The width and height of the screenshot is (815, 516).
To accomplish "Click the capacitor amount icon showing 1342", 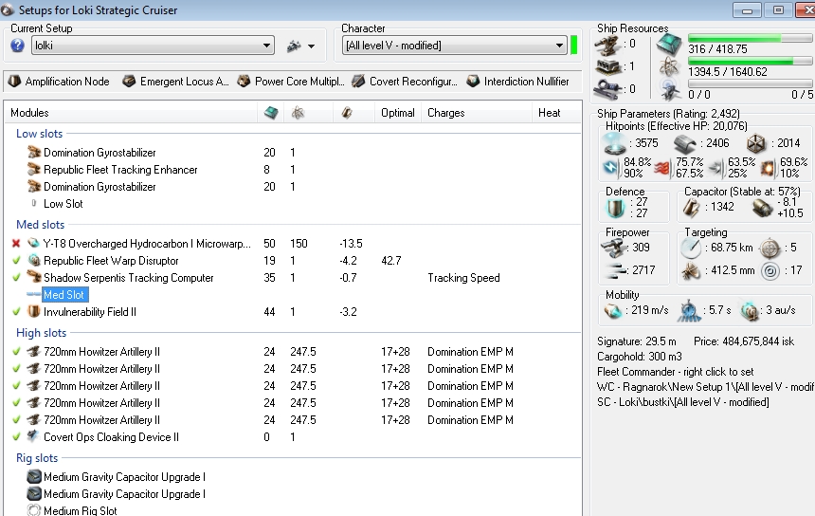I will pyautogui.click(x=691, y=208).
